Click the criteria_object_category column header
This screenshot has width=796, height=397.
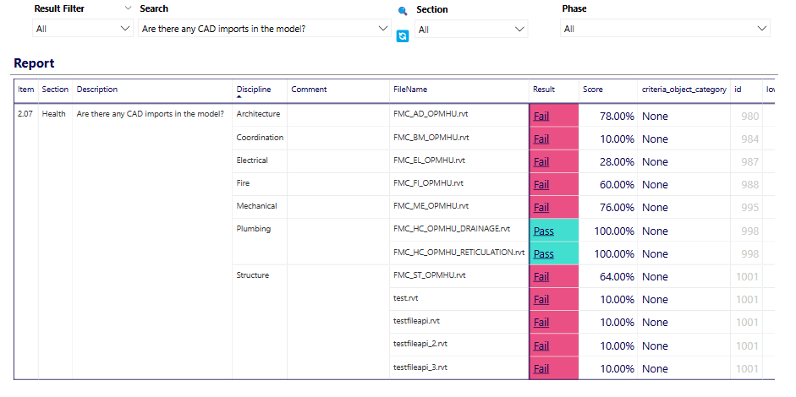(683, 90)
